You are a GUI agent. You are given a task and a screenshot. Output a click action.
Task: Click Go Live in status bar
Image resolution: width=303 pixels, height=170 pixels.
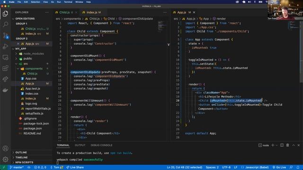click(279, 167)
